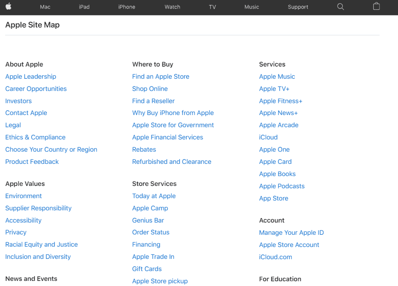Open the search magnifier icon

pyautogui.click(x=340, y=7)
